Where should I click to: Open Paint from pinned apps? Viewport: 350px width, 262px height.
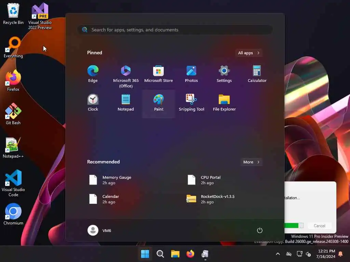click(x=159, y=104)
